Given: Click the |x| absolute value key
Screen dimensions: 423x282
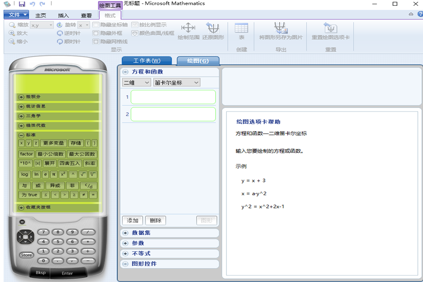Looking at the screenshot, I should pyautogui.click(x=38, y=163).
